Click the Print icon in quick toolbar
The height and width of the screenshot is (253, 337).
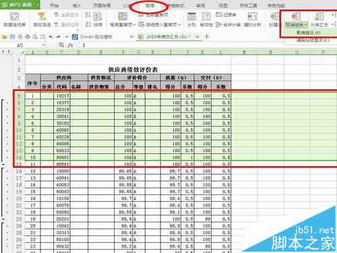point(28,36)
